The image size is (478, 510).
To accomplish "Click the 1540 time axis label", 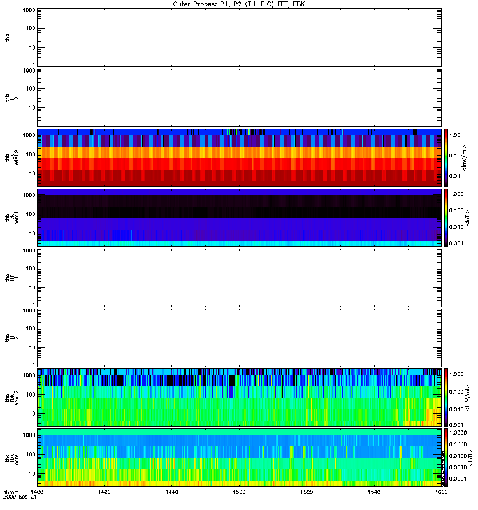I will point(374,492).
